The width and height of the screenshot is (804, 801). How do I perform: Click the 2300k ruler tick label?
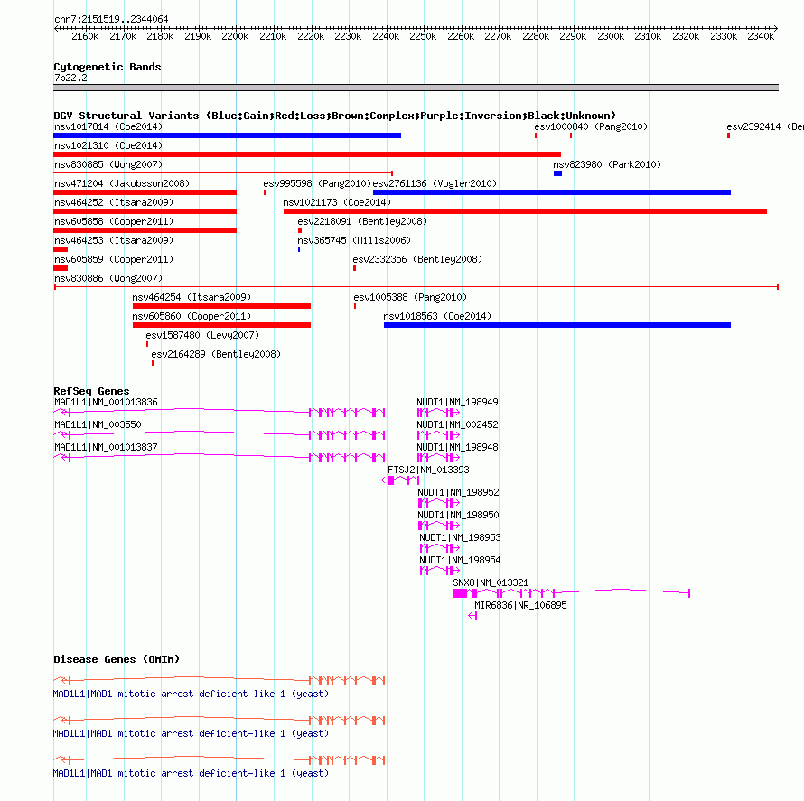611,36
